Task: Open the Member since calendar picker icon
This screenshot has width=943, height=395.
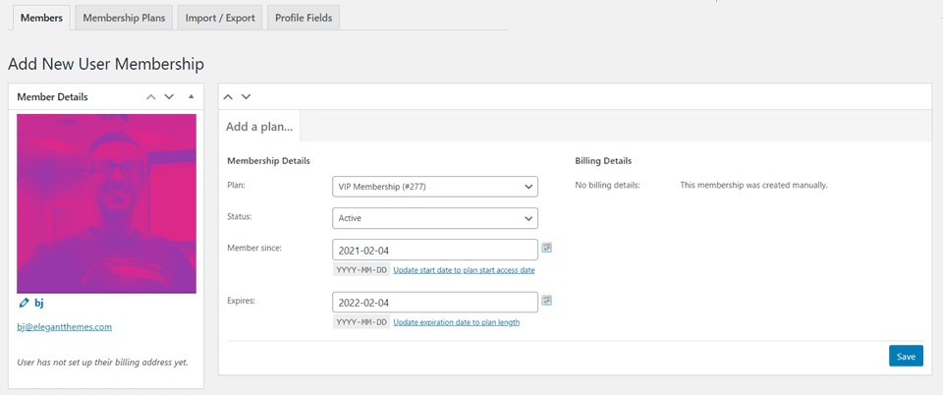Action: (547, 249)
